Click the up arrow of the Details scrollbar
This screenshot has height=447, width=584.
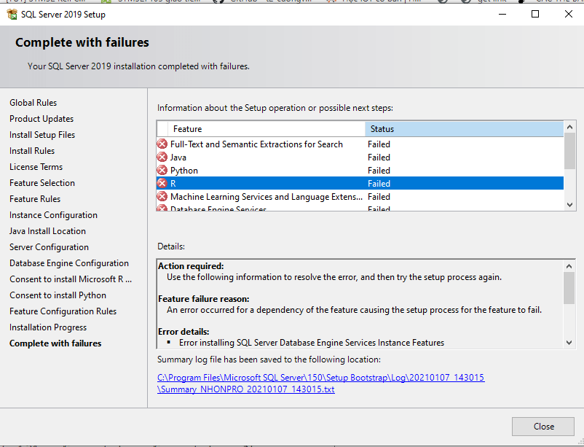click(569, 263)
